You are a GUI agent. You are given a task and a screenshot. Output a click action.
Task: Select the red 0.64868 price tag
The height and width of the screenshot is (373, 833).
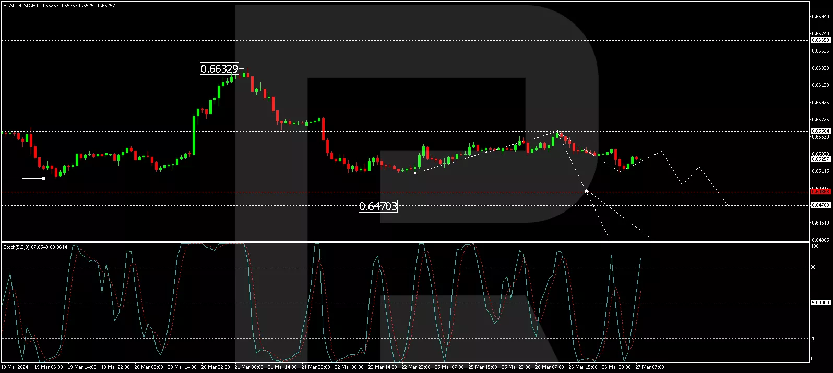[x=820, y=192]
